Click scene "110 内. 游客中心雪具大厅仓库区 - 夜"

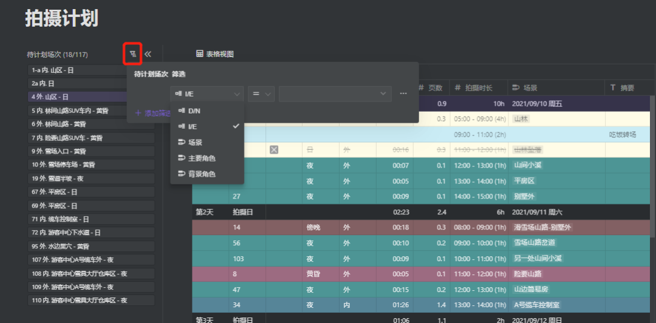tap(91, 301)
